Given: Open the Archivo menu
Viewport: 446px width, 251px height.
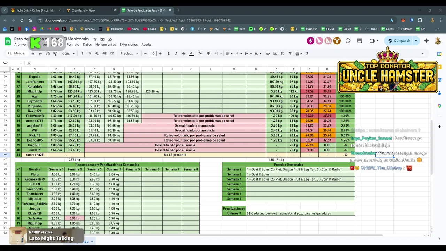Looking at the screenshot, I should coord(20,45).
